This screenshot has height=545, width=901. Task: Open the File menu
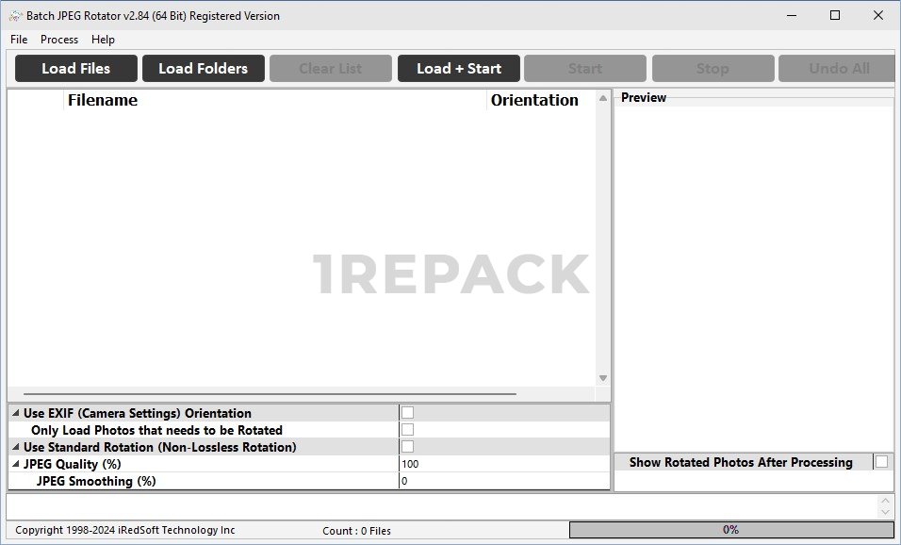point(19,40)
